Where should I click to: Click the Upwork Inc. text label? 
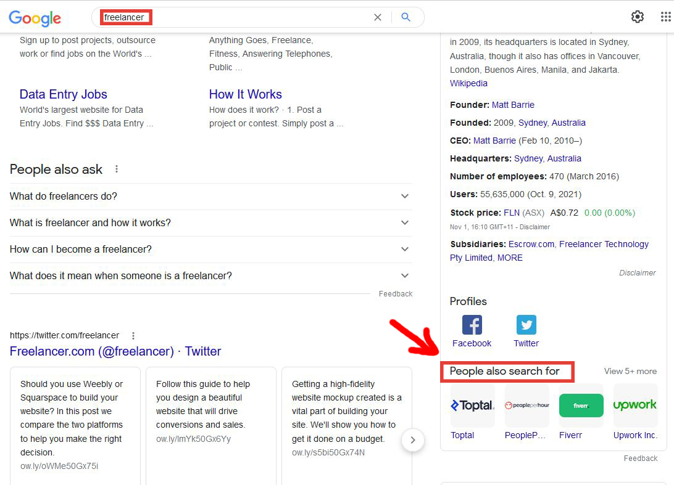pos(635,435)
